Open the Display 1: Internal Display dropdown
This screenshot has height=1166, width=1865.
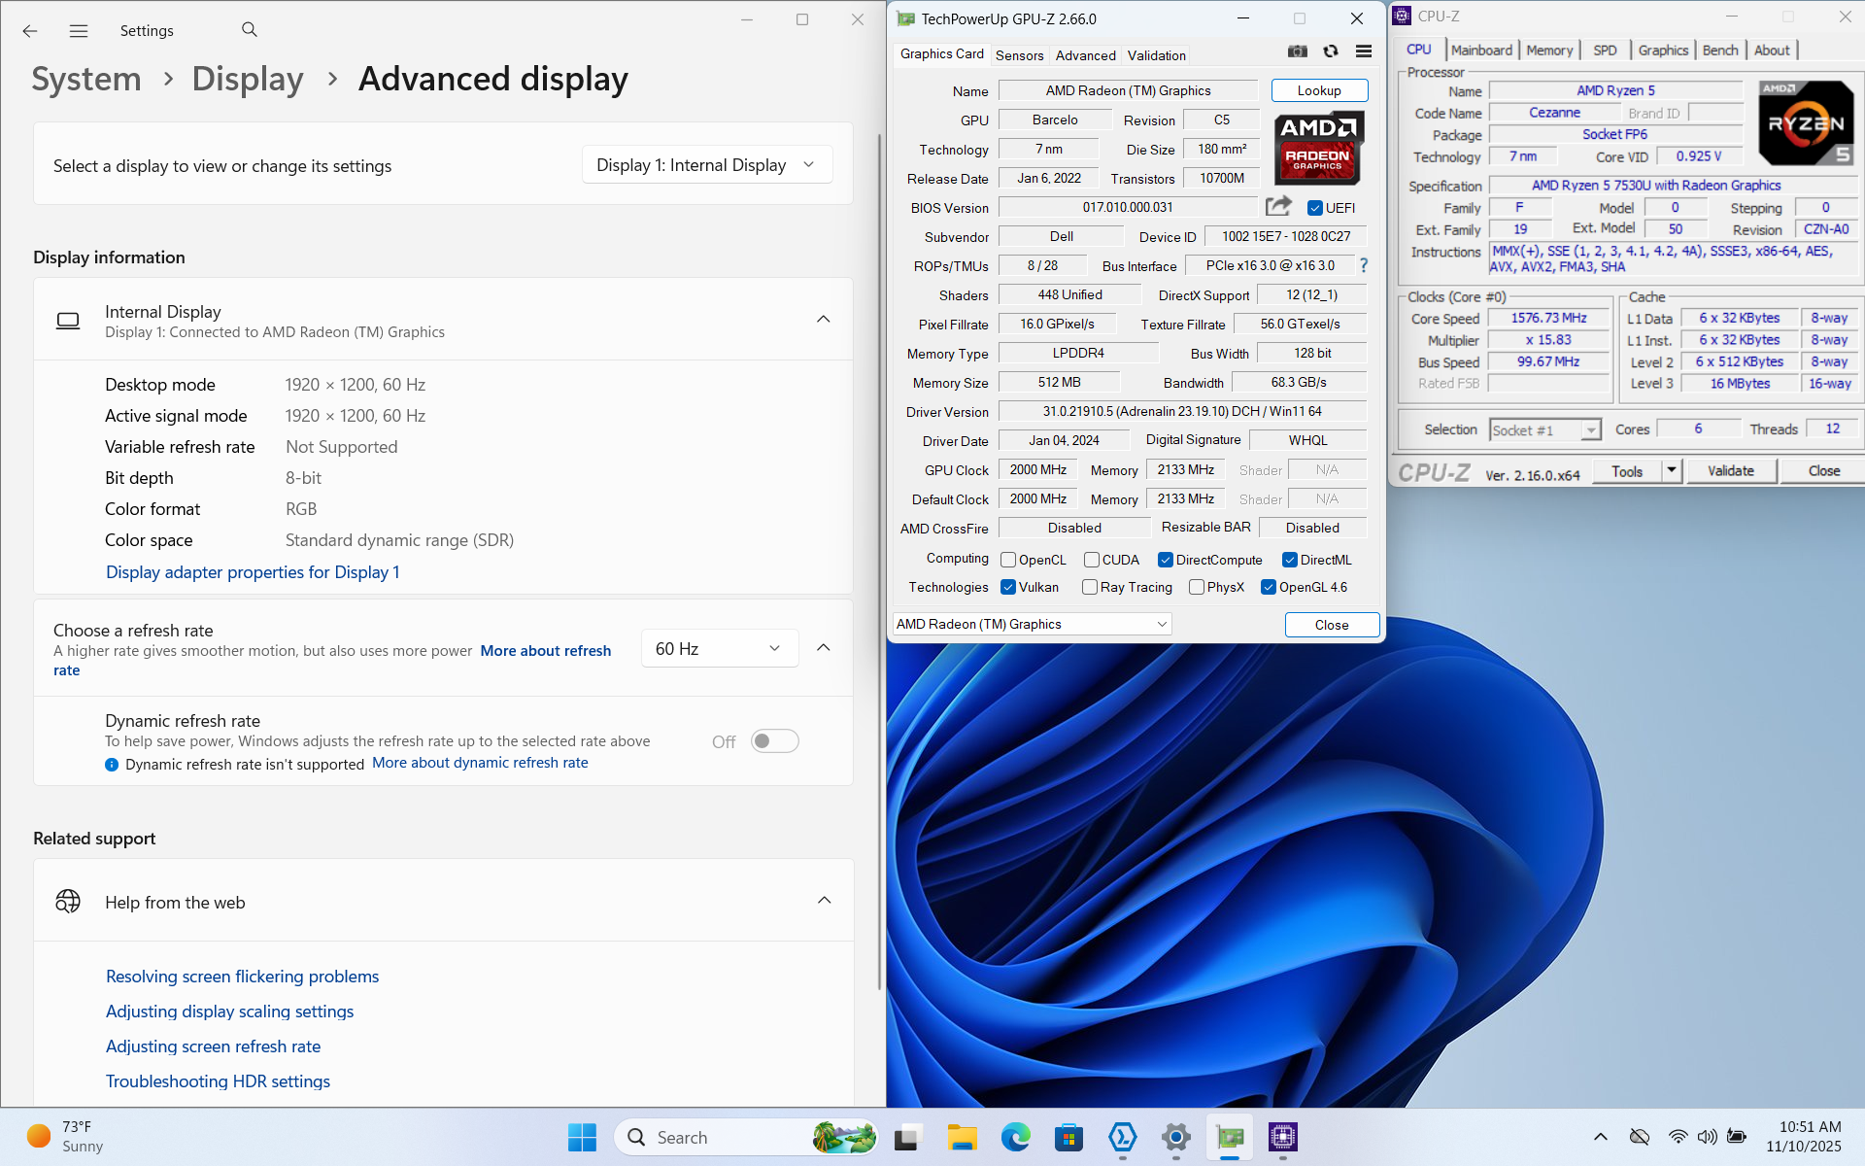pos(706,165)
